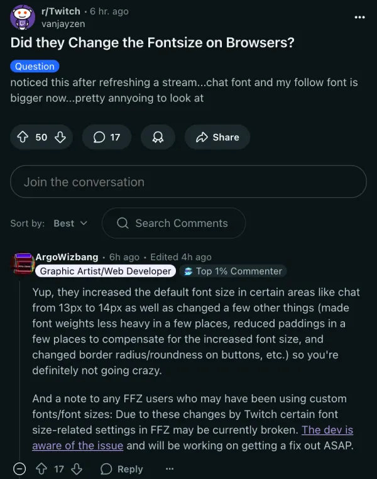Upvote ArgoWizbang's comment
Screen dimensions: 377x479
tap(42, 469)
